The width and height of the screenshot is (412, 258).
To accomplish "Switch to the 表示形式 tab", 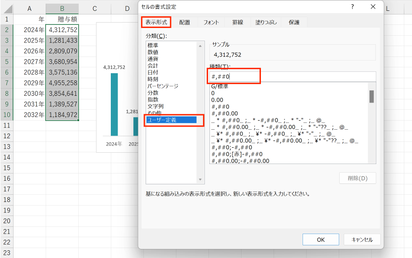I will (x=156, y=22).
